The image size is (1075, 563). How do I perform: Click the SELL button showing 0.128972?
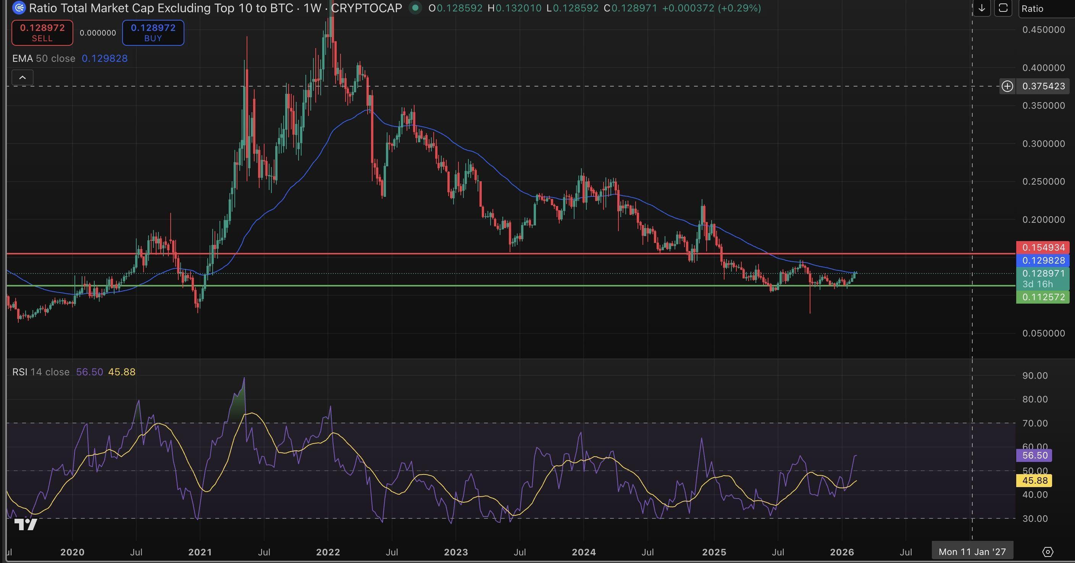point(42,32)
